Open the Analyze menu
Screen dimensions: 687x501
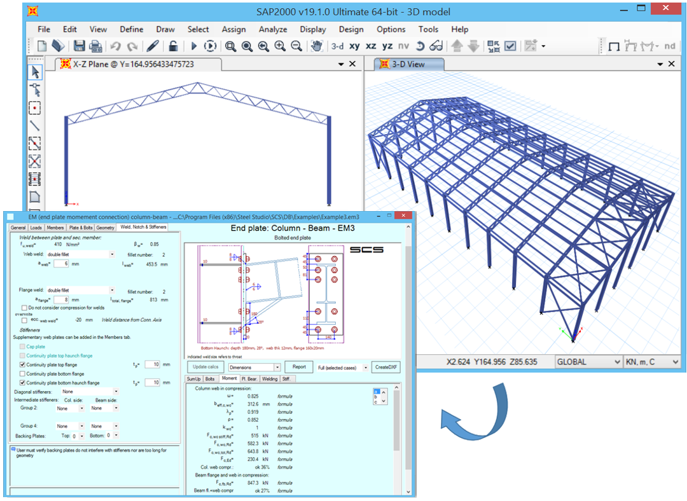click(272, 29)
